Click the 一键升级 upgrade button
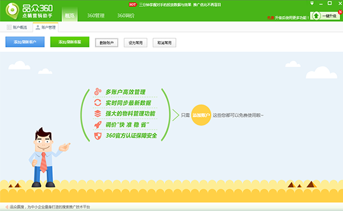This screenshot has height=211, width=343. (x=325, y=16)
